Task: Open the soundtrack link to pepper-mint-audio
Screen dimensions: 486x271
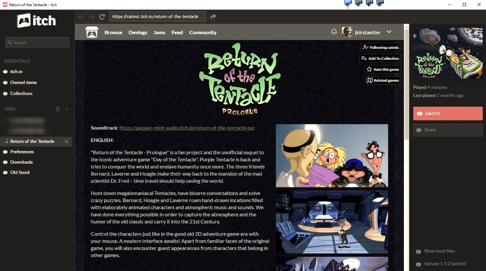Action: pos(187,128)
